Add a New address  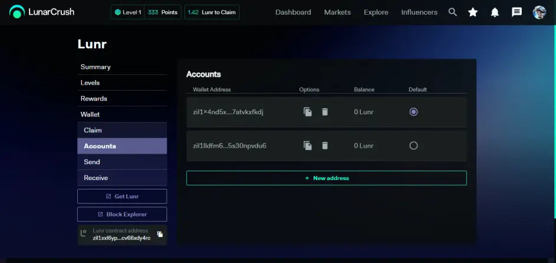(x=327, y=178)
